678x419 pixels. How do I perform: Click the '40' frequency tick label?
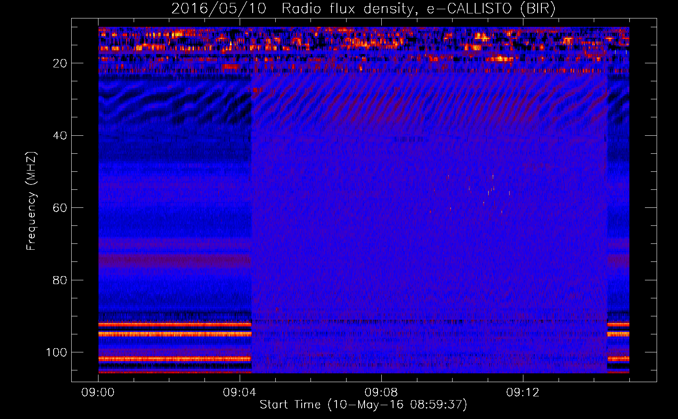click(60, 136)
